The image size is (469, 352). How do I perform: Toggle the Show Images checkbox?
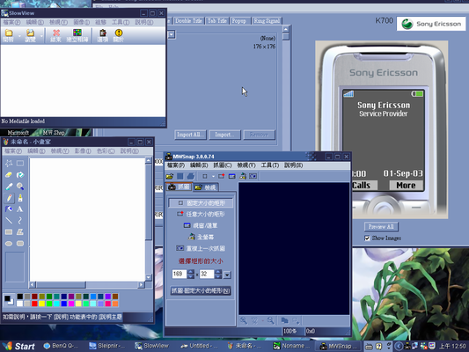[x=367, y=238]
